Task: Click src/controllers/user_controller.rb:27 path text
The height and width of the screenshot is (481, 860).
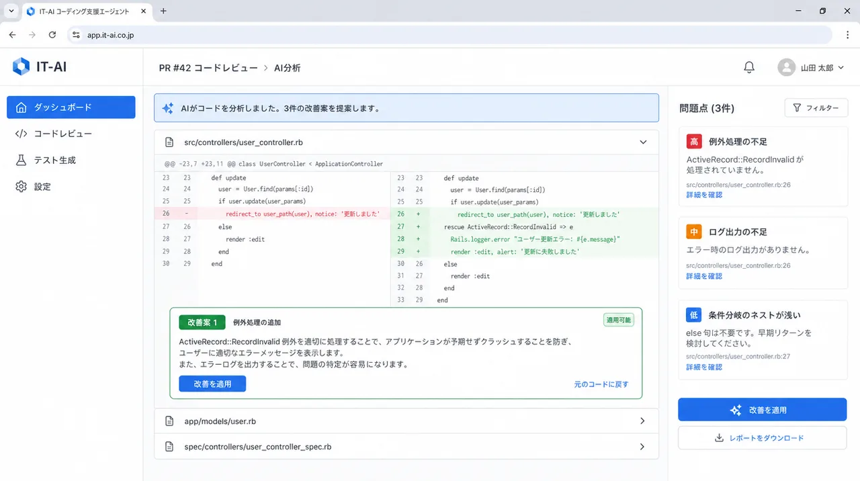Action: point(738,356)
